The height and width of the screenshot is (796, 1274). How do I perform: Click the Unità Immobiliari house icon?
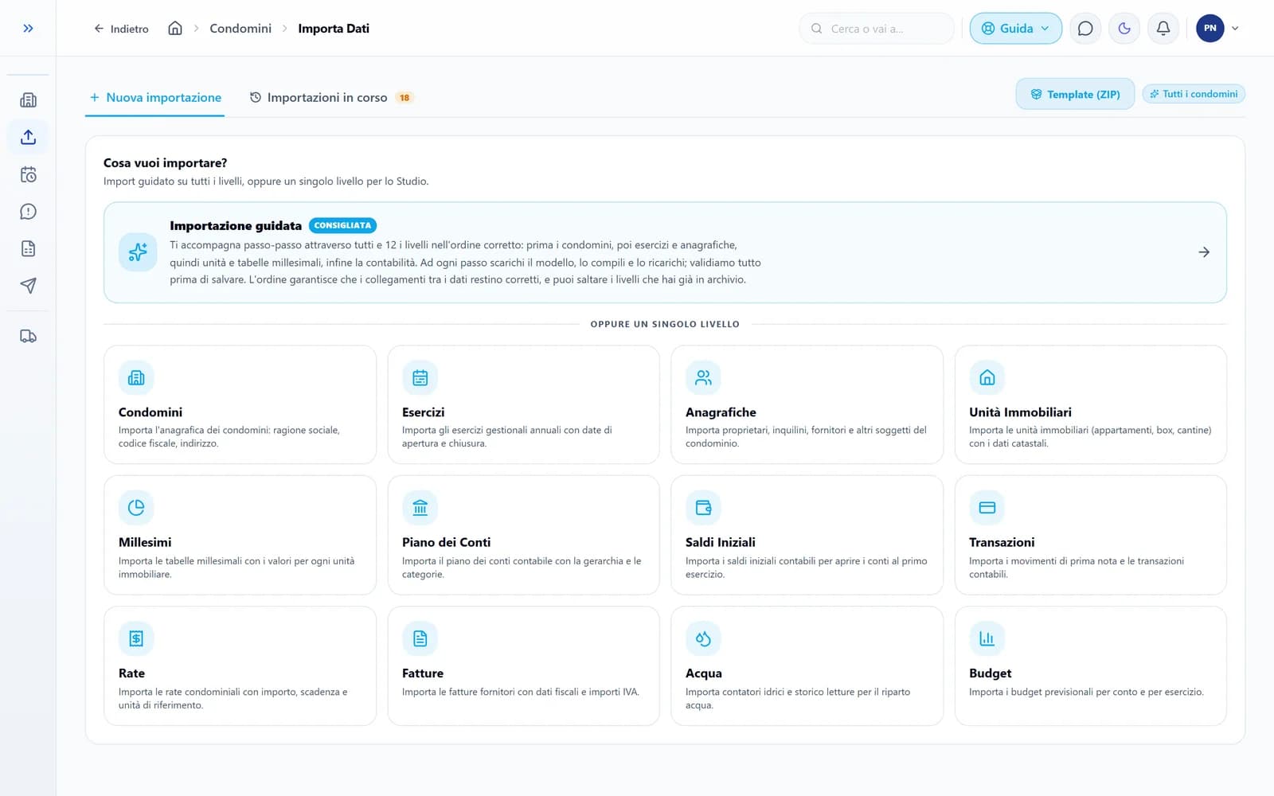tap(987, 377)
